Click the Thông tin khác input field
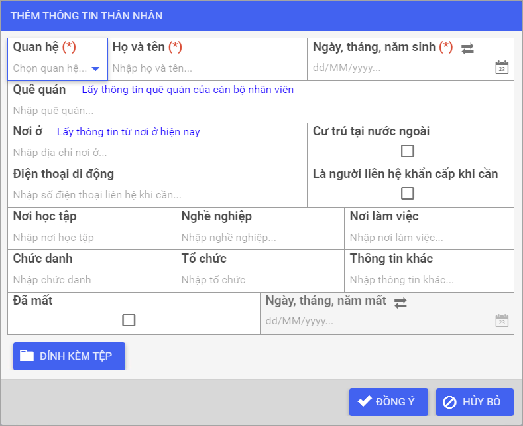 [429, 280]
